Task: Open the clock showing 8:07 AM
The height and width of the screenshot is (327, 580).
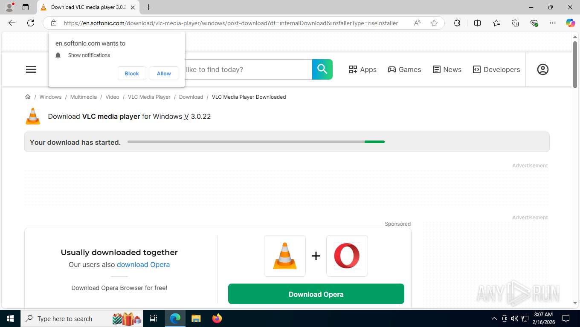Action: pyautogui.click(x=543, y=318)
